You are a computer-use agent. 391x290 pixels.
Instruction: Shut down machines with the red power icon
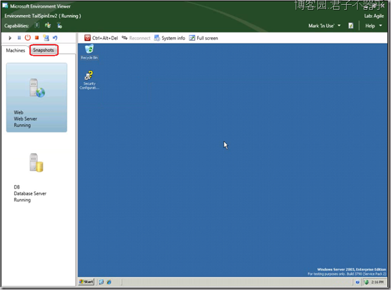(x=28, y=38)
